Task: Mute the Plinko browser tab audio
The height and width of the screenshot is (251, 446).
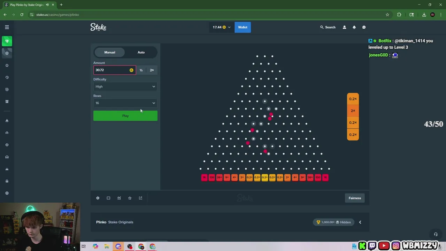Action: pyautogui.click(x=47, y=5)
